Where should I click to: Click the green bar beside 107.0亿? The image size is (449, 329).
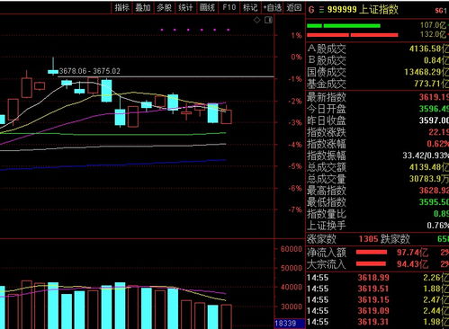click(x=344, y=26)
